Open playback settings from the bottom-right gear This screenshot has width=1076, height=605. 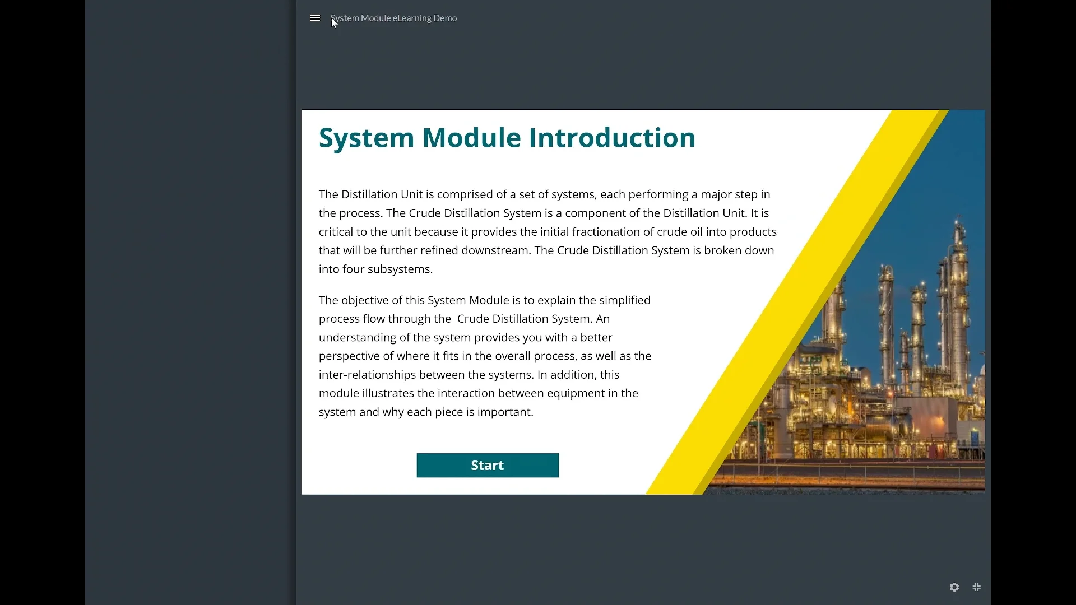tap(954, 587)
